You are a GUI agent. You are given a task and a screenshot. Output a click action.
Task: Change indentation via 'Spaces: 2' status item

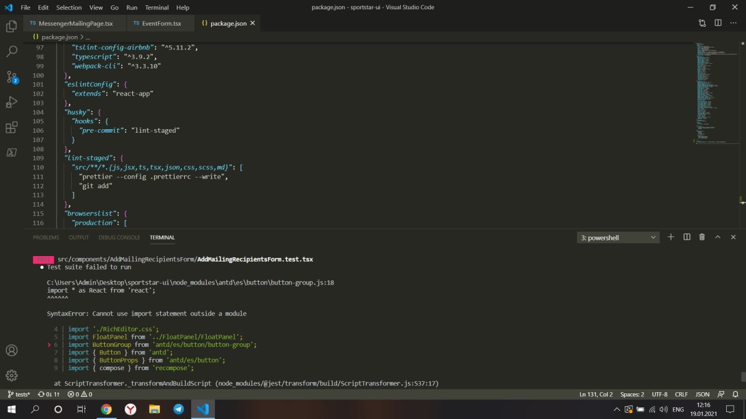coord(632,394)
